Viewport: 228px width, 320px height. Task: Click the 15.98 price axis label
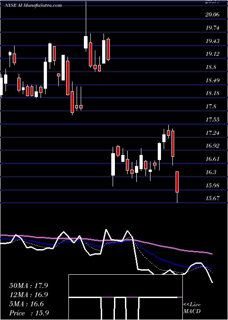213,185
